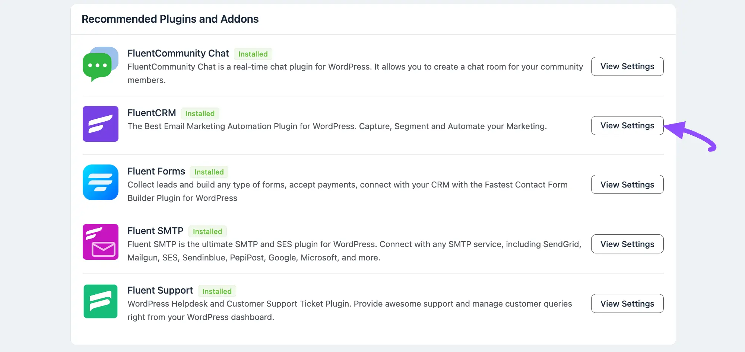Viewport: 745px width, 352px height.
Task: Select the Fluent Forms plugin title
Action: [x=156, y=171]
